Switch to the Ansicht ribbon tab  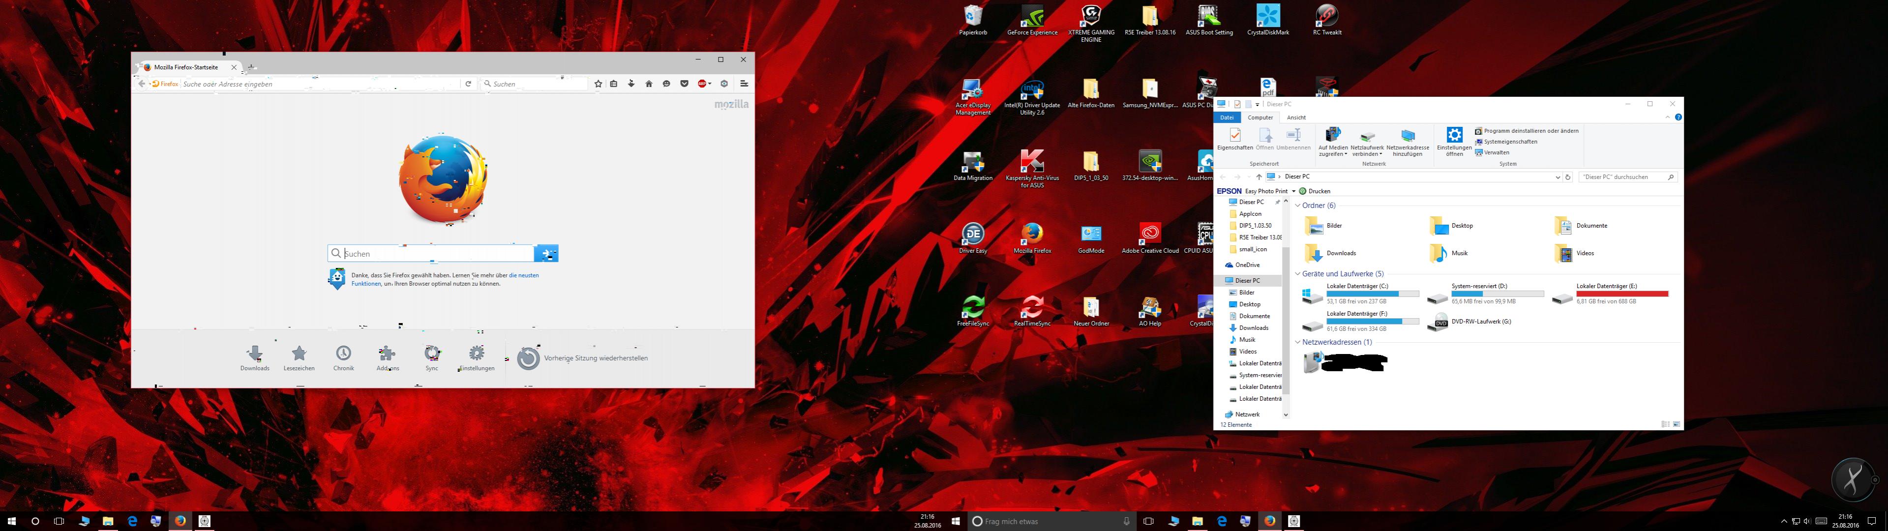1296,117
